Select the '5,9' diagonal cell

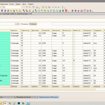point(36,36)
